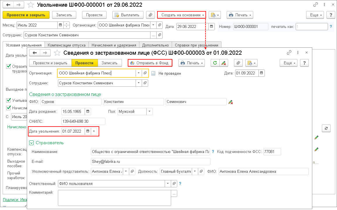Clear the Дата увольнения field
The image size is (337, 210).
(x=94, y=131)
